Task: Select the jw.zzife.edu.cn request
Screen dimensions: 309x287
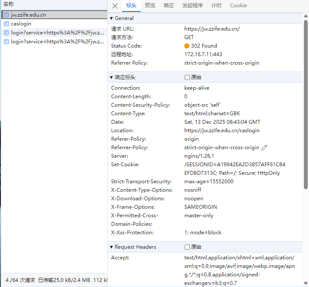Action: [29, 15]
